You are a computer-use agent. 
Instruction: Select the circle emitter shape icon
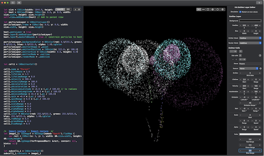click(218, 9)
